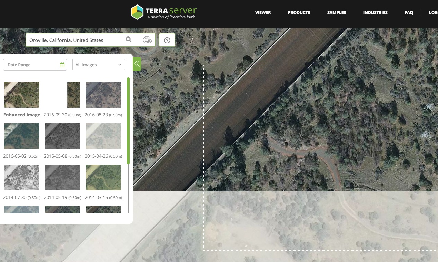The image size is (438, 262).
Task: Click the Date Range input field
Action: point(31,65)
